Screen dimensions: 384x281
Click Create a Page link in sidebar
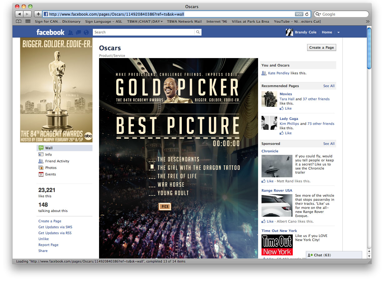(50, 221)
